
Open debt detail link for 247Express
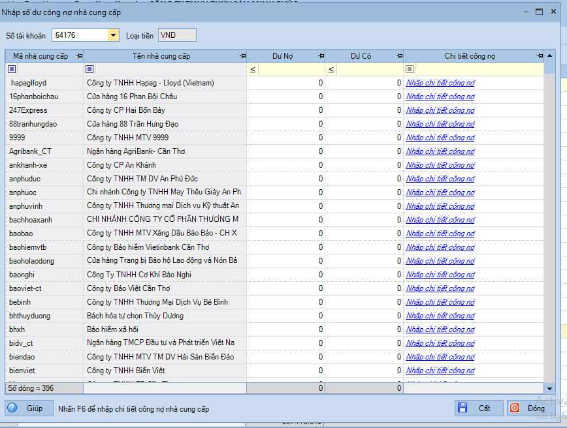[x=440, y=110]
